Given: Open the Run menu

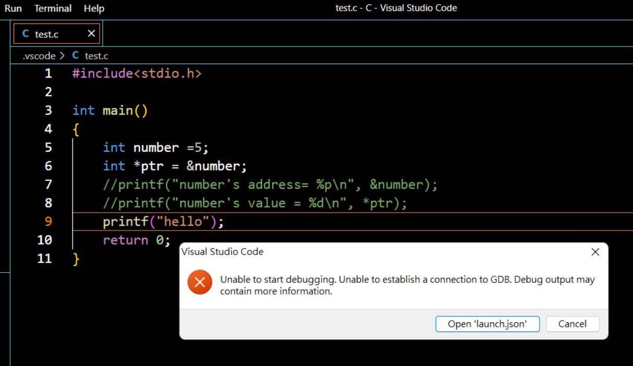Looking at the screenshot, I should (13, 8).
